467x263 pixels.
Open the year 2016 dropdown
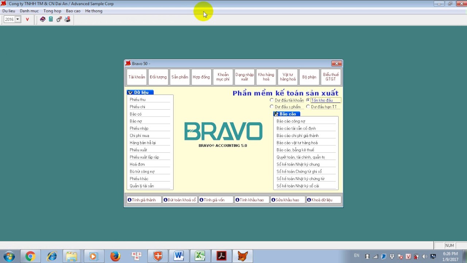[18, 19]
